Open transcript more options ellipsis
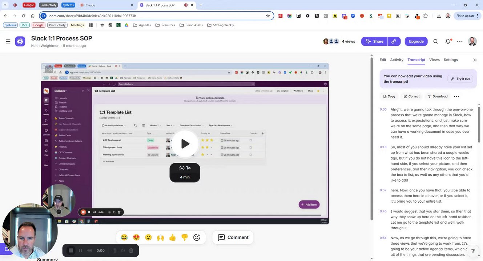483x261 pixels. point(457,96)
